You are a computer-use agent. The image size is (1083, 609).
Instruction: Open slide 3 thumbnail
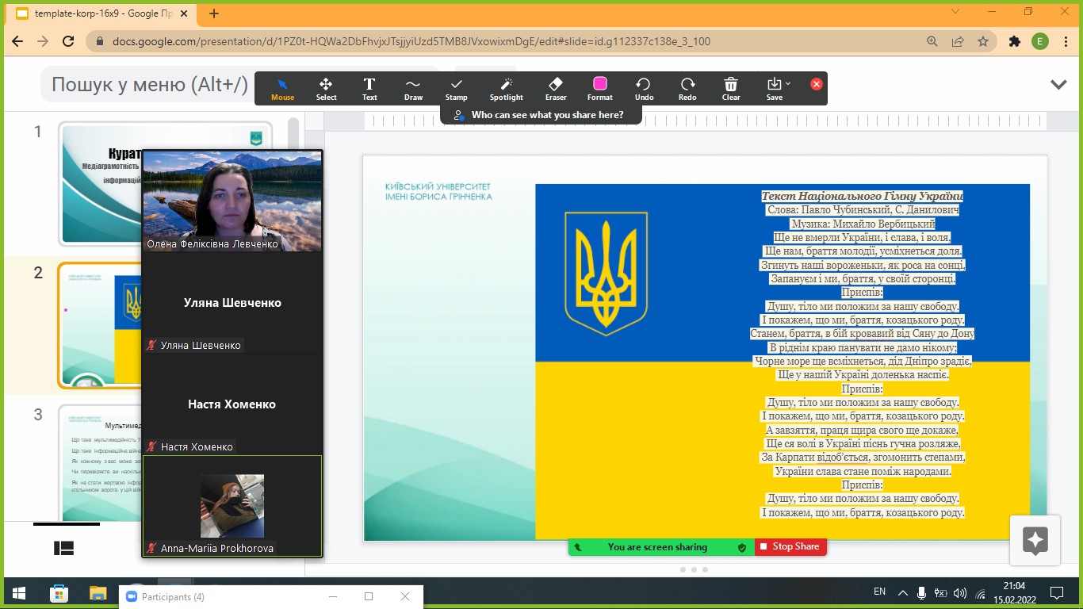[x=99, y=460]
